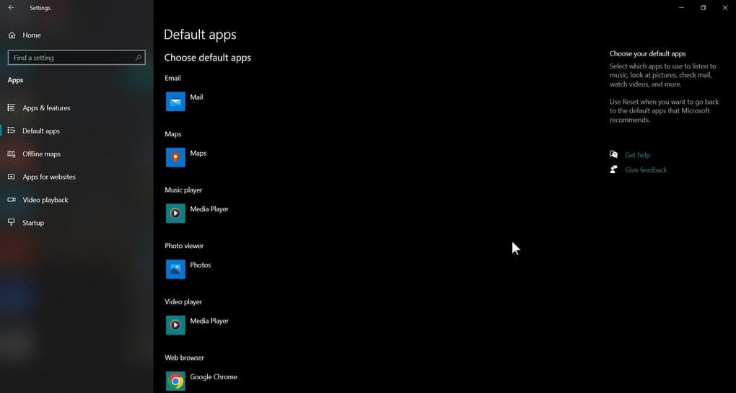Change Music player default Media Player
This screenshot has width=736, height=393.
click(209, 209)
